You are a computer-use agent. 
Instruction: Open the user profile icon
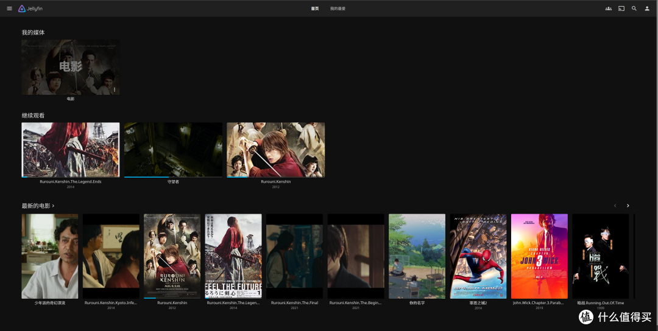(647, 9)
